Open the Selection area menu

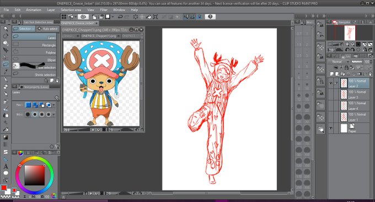(x=71, y=10)
